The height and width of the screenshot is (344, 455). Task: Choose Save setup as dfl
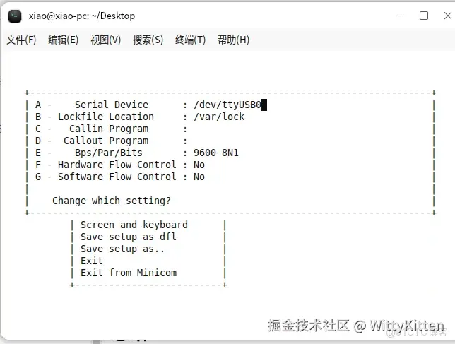point(129,237)
